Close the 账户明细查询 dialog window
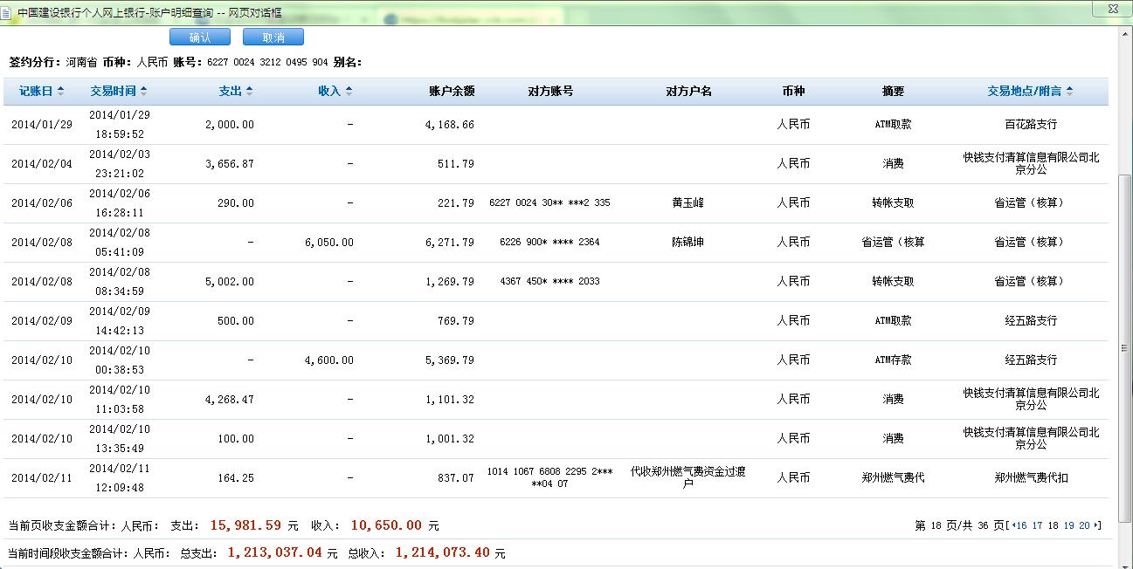 tap(1113, 9)
